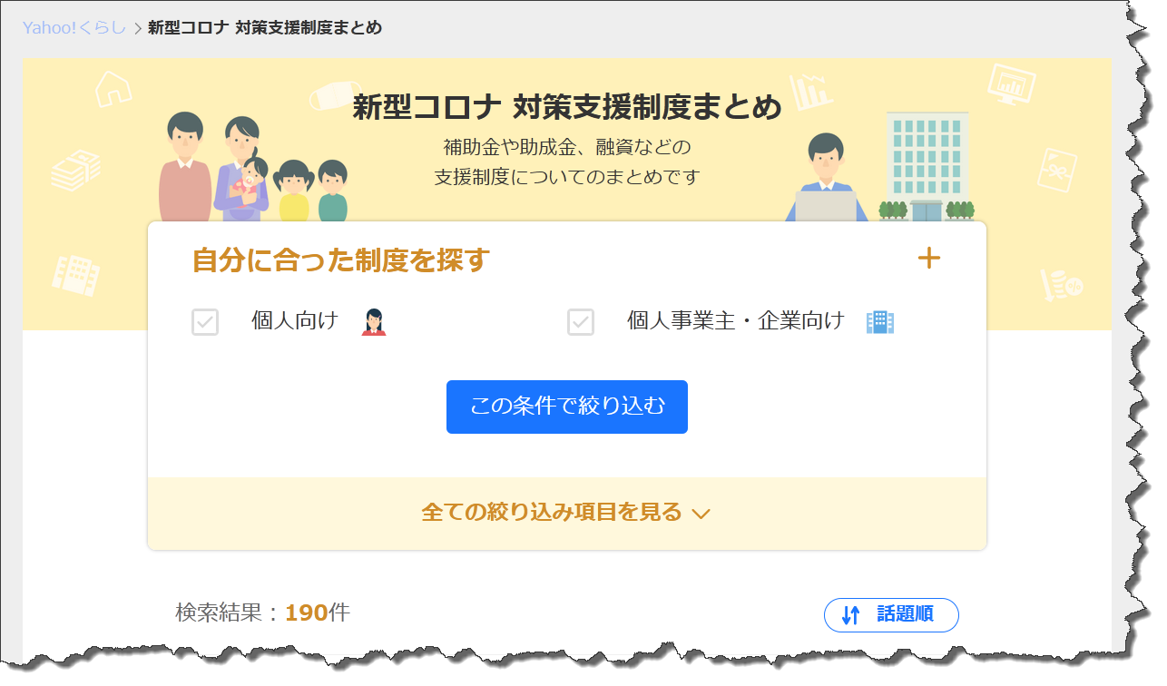Click the office building illustration in banner
The width and height of the screenshot is (1167, 686).
click(927, 167)
